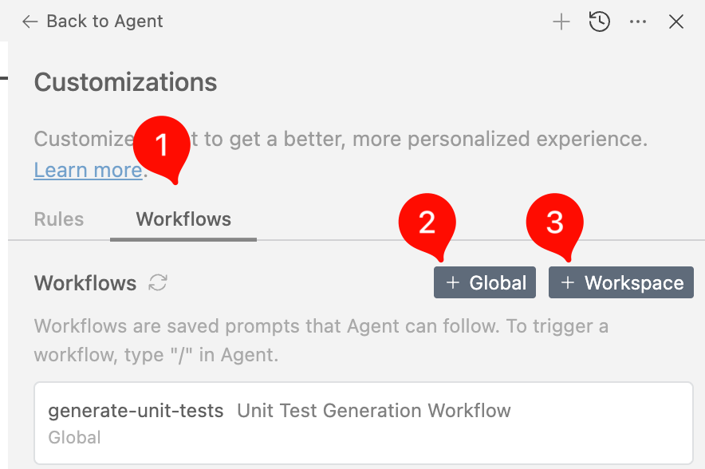The height and width of the screenshot is (469, 705).
Task: Open the generate-unit-tests workflow entry
Action: (136, 411)
